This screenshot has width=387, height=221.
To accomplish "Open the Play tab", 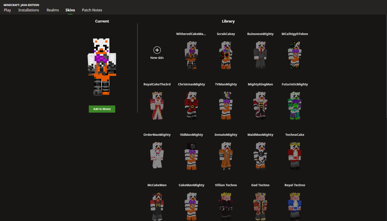I will [x=7, y=10].
